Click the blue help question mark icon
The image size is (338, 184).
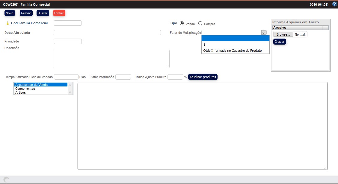coord(335,4)
